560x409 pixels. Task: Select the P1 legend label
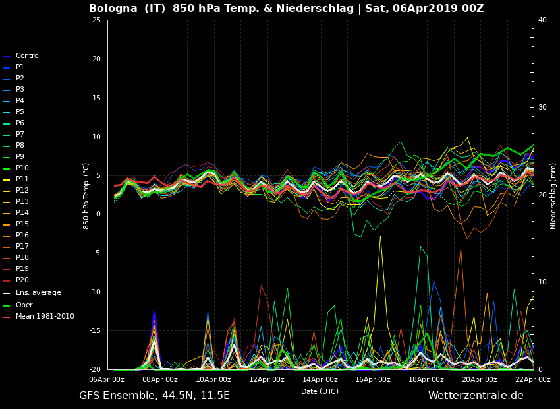coord(20,67)
